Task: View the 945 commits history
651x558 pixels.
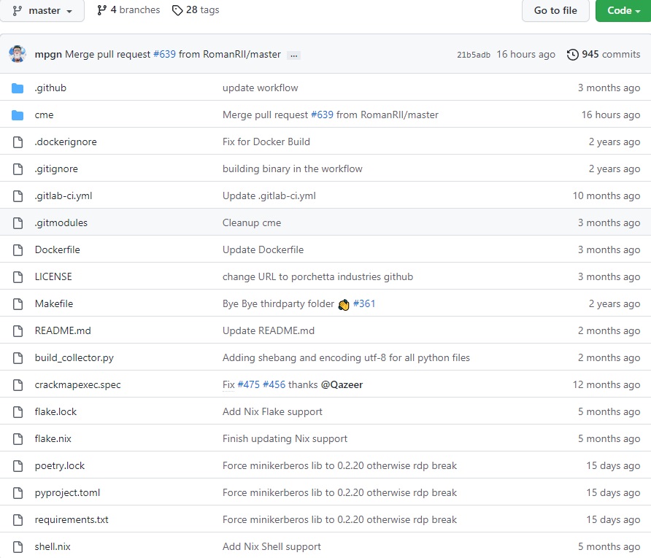Action: pyautogui.click(x=604, y=55)
